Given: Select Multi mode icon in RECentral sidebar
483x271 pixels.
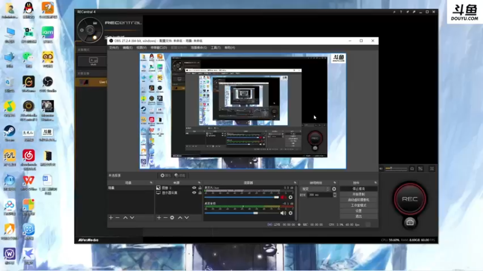Looking at the screenshot, I should click(93, 61).
